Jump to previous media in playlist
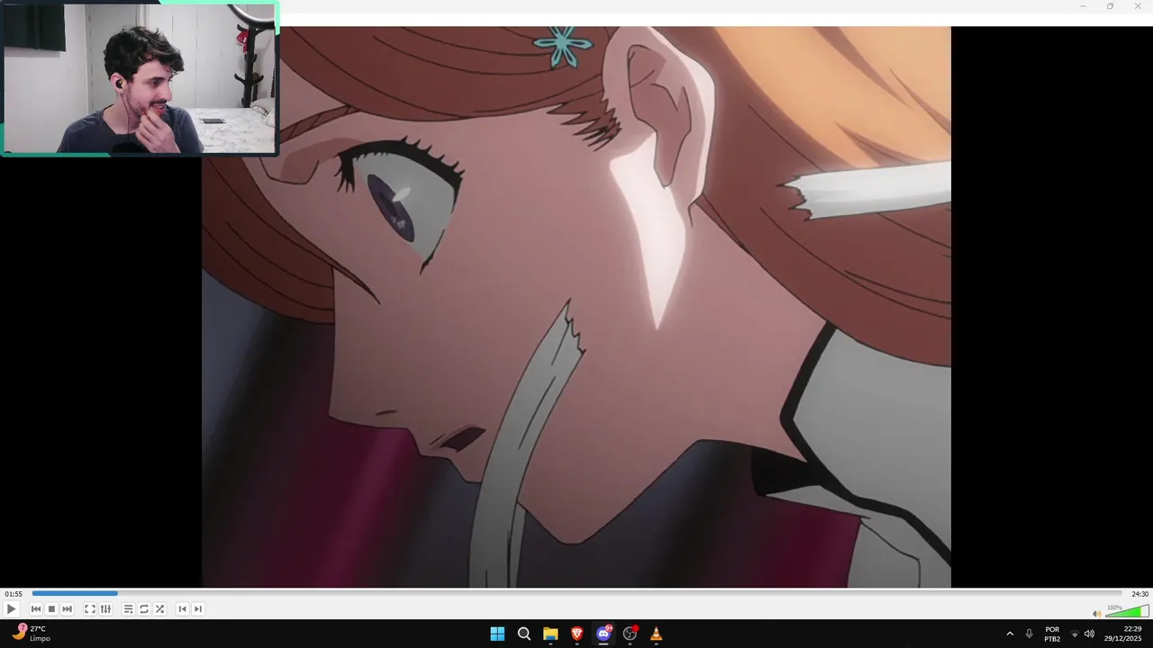The height and width of the screenshot is (648, 1153). (36, 609)
